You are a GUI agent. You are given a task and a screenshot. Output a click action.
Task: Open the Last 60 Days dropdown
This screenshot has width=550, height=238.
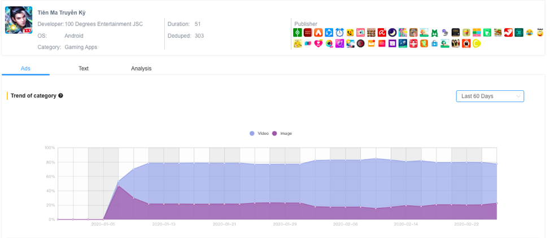coord(490,96)
